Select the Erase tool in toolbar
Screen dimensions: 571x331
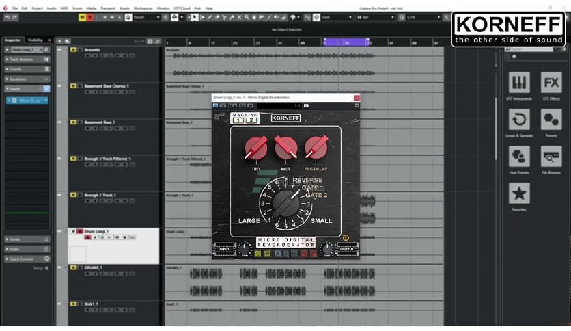[217, 17]
